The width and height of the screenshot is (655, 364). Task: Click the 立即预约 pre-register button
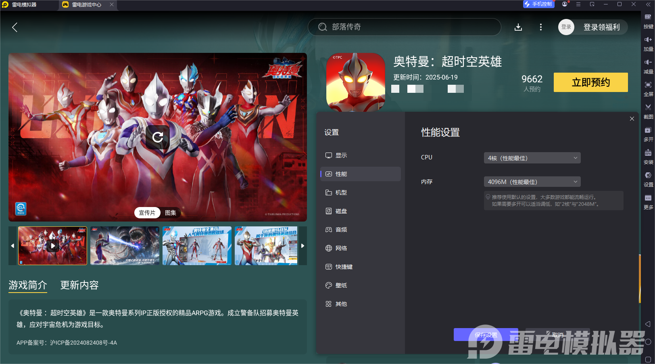(x=590, y=82)
